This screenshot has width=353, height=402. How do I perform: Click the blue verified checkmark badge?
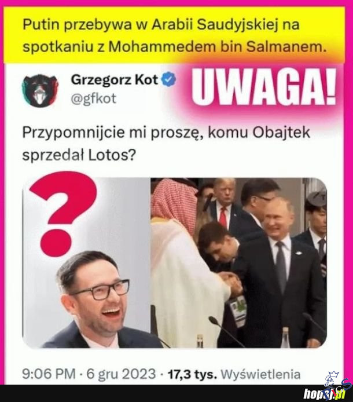(168, 79)
